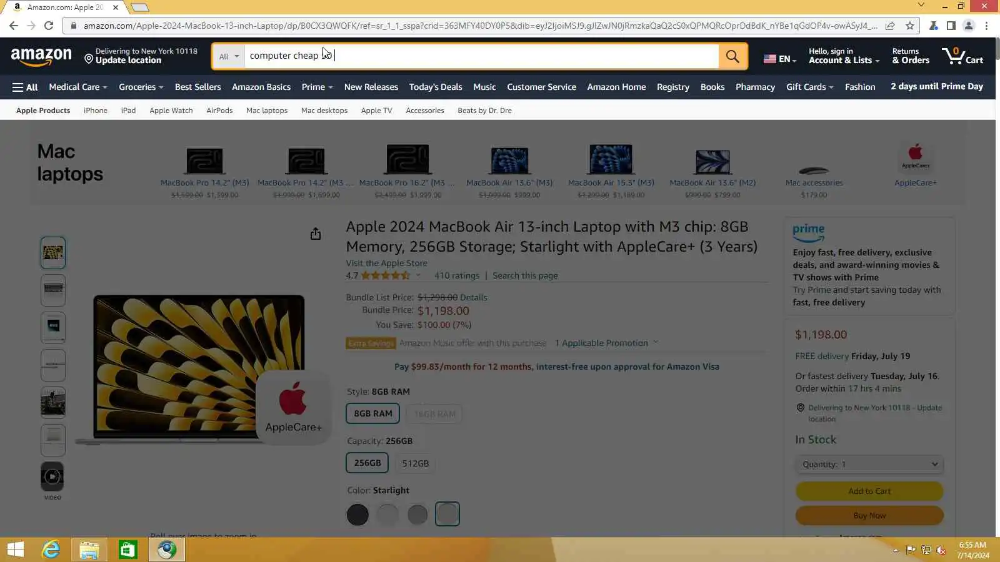
Task: Select 256GB capacity option
Action: [x=367, y=463]
